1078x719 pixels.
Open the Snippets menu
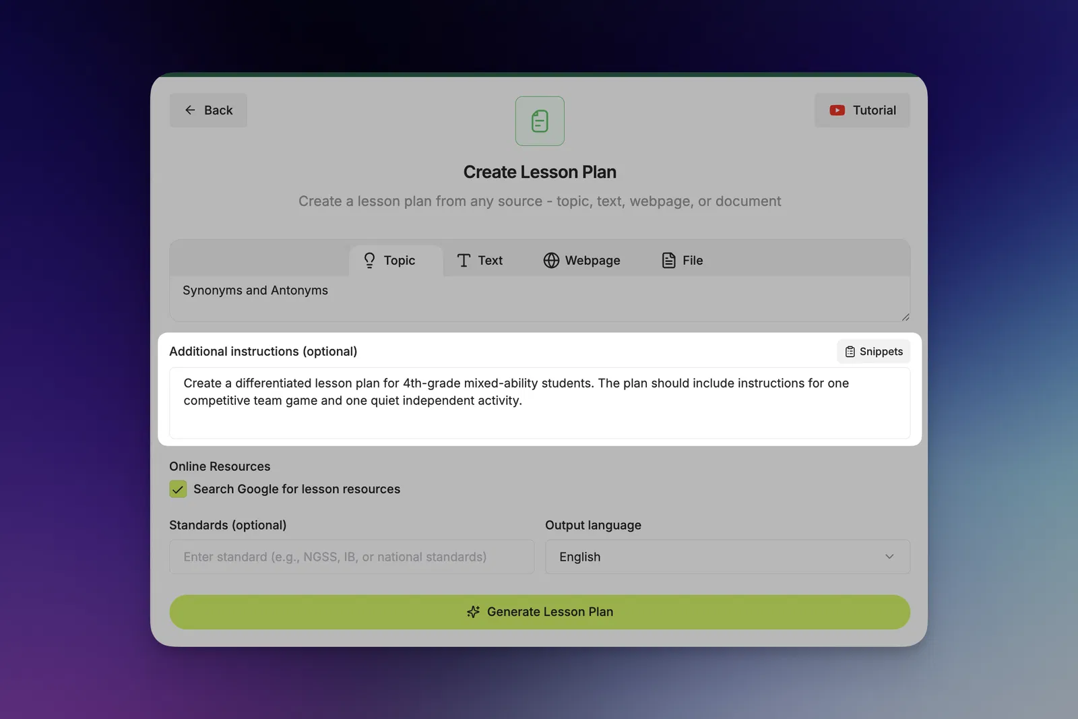(873, 352)
